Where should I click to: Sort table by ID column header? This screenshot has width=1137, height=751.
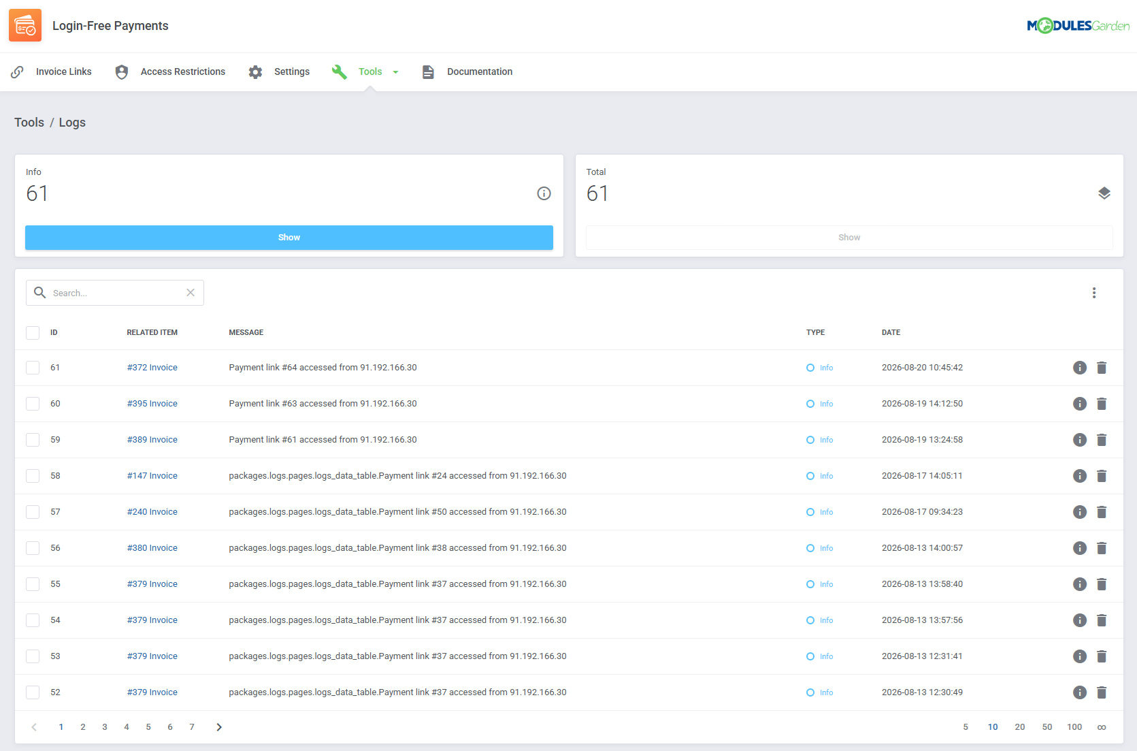click(x=54, y=333)
